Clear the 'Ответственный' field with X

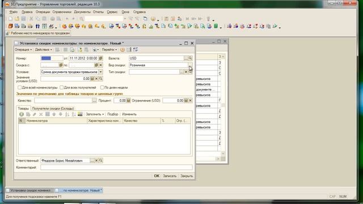(96, 160)
